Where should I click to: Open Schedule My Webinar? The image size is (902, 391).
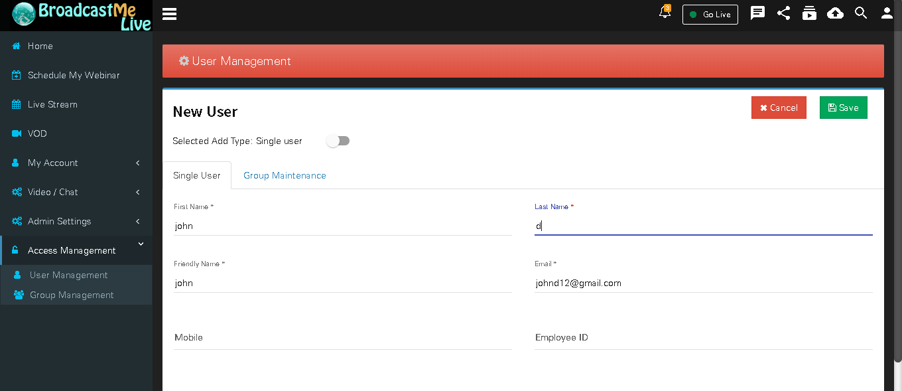pyautogui.click(x=76, y=75)
